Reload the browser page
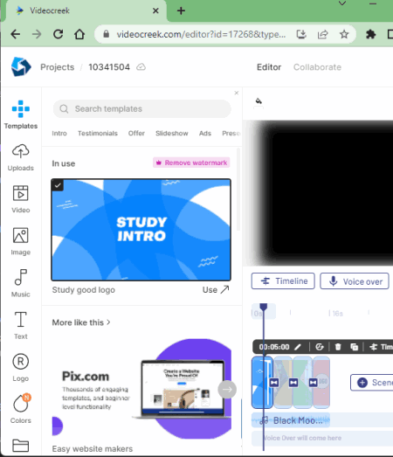This screenshot has height=457, width=393. coord(58,34)
